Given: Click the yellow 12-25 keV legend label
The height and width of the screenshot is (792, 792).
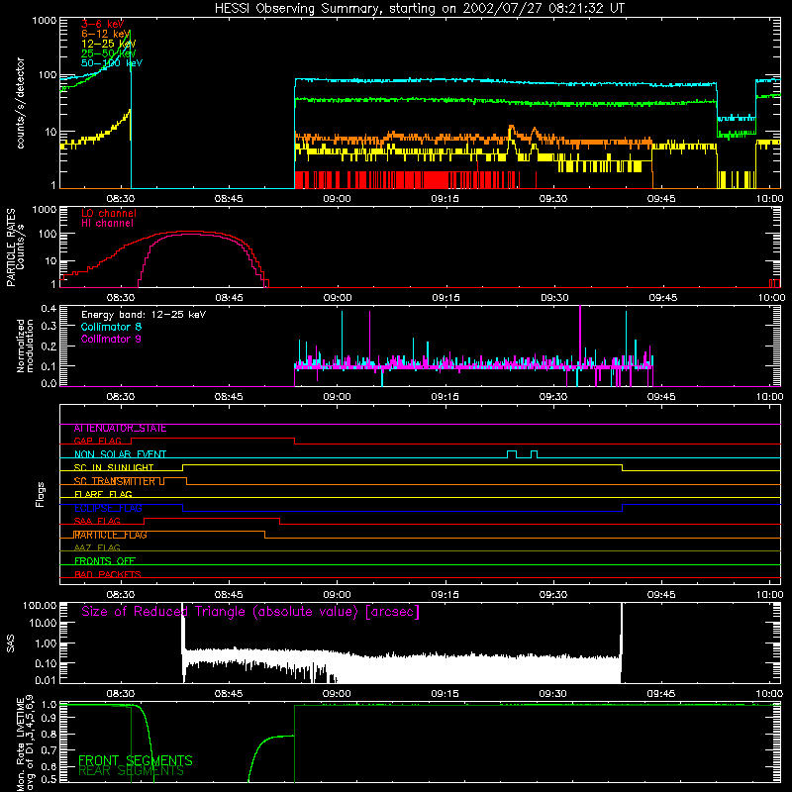Looking at the screenshot, I should (109, 44).
